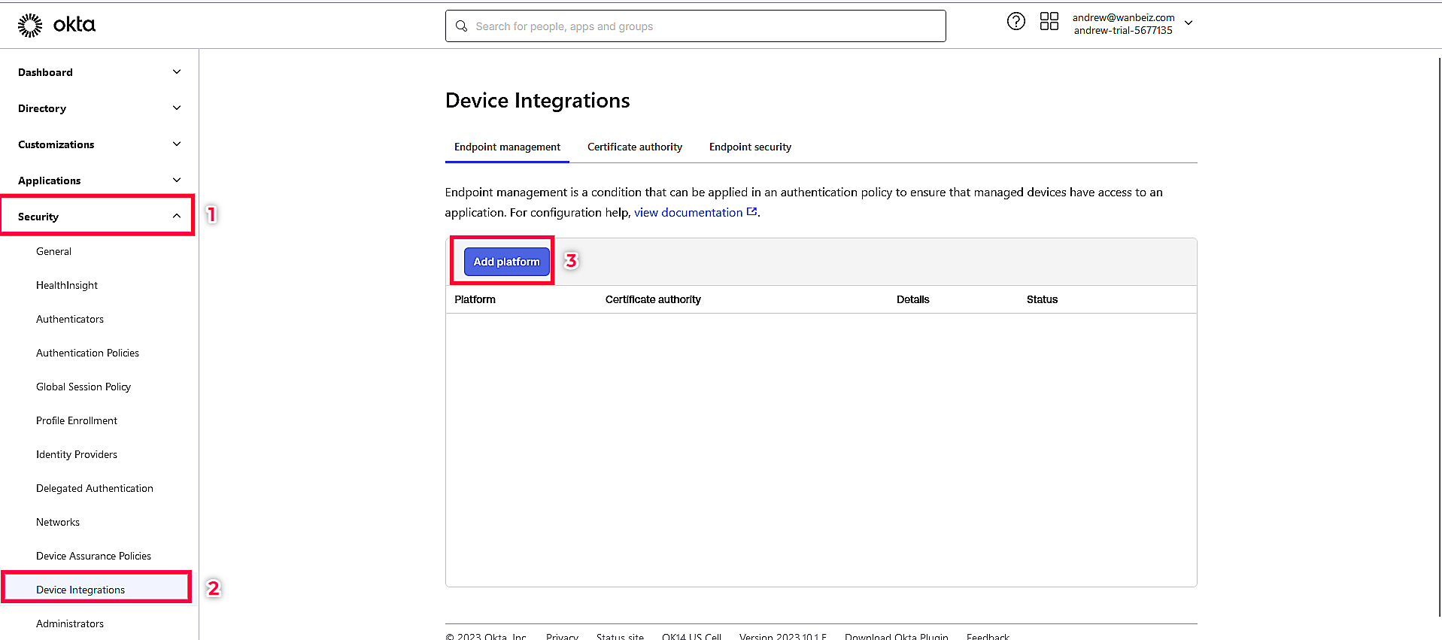Switch to the Certificate authority tab
Screen dimensions: 1442x640
(635, 147)
